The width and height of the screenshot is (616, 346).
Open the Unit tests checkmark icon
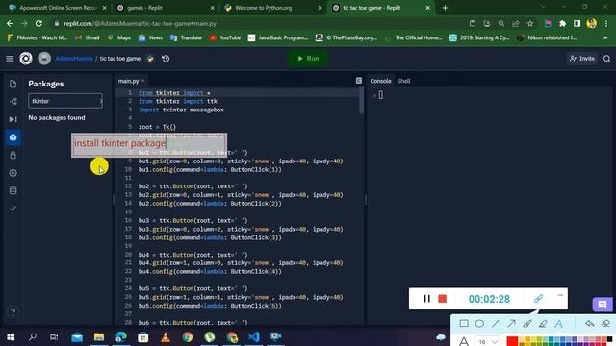(x=13, y=209)
